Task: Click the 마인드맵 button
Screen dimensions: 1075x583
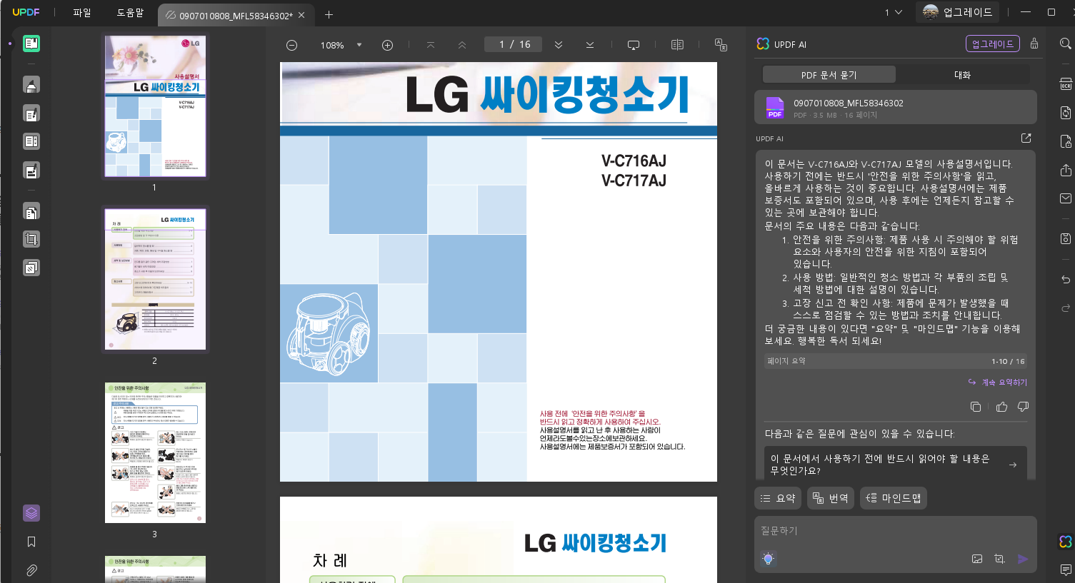Action: click(x=894, y=498)
